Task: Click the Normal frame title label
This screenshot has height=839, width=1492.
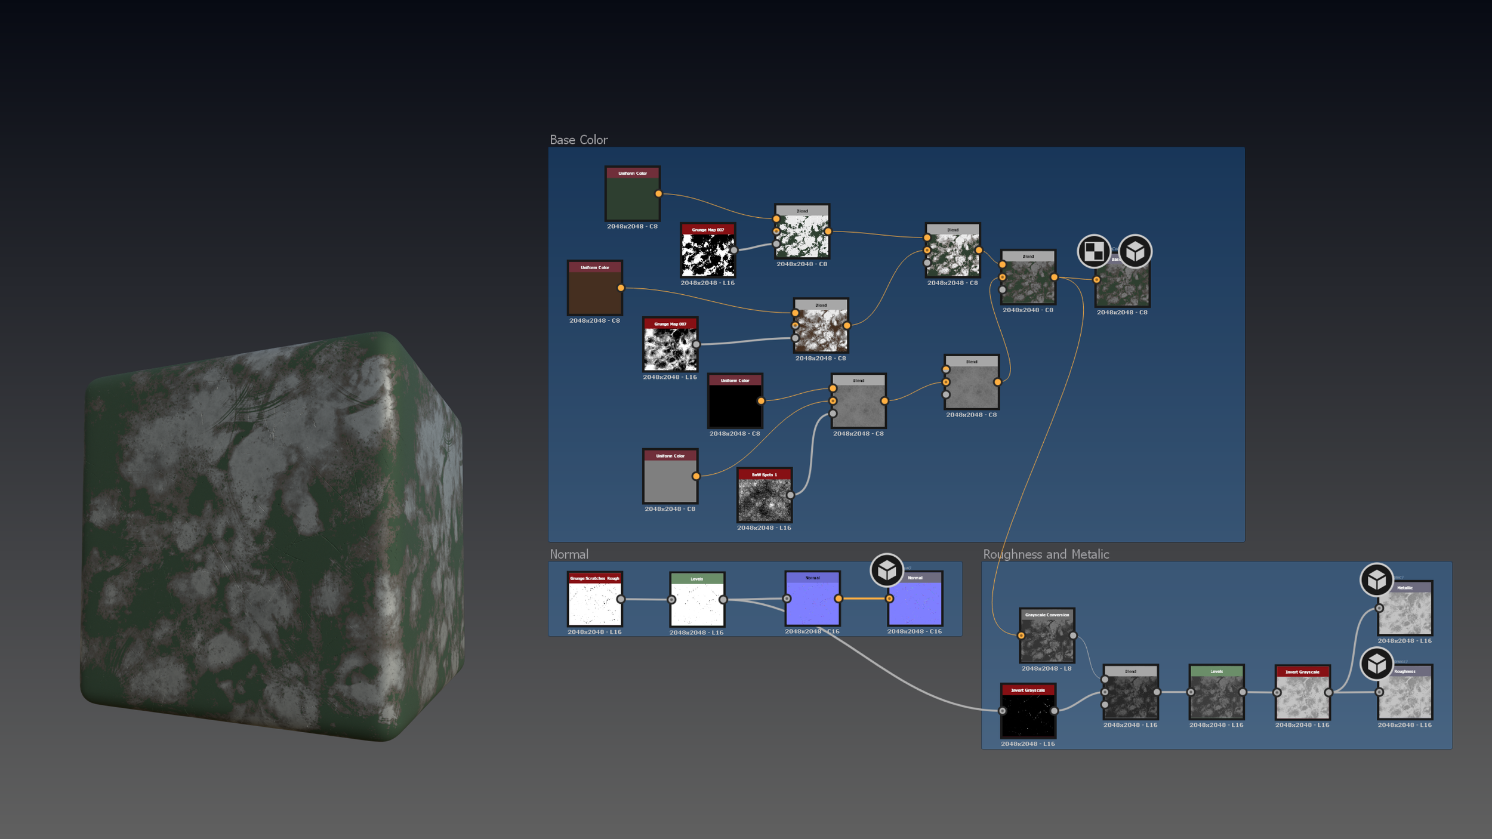Action: [x=569, y=554]
